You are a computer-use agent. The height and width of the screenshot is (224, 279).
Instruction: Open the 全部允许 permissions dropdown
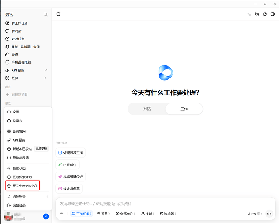125,214
